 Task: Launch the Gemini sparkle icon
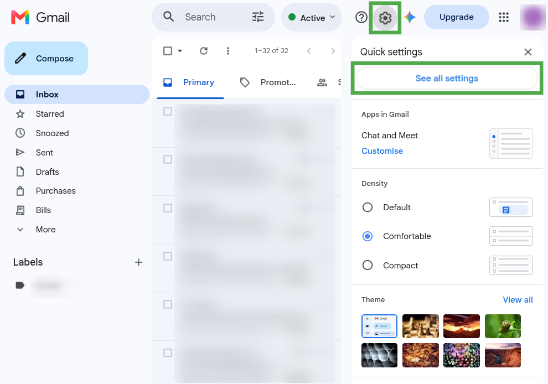pyautogui.click(x=410, y=17)
